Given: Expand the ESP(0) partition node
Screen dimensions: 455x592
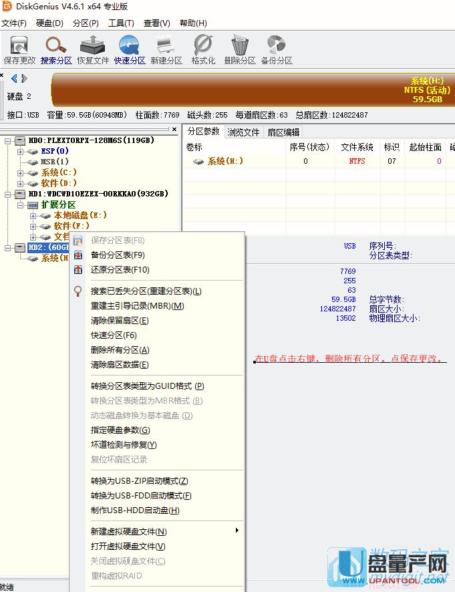Looking at the screenshot, I should point(20,151).
